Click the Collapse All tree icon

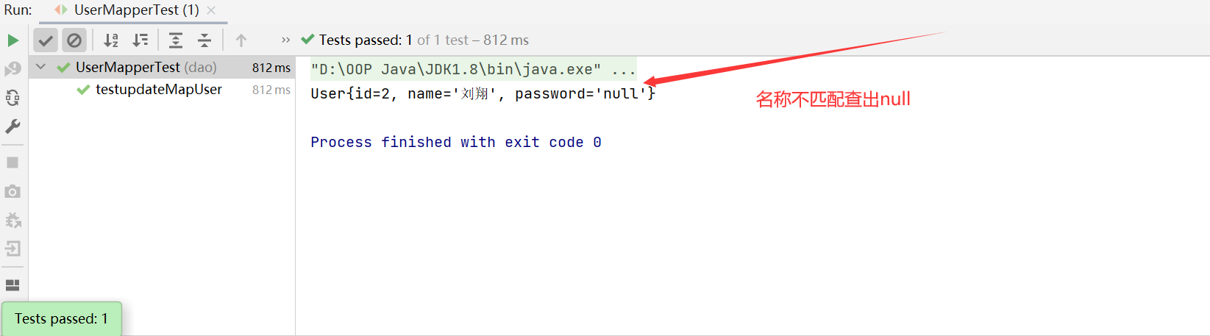coord(204,40)
